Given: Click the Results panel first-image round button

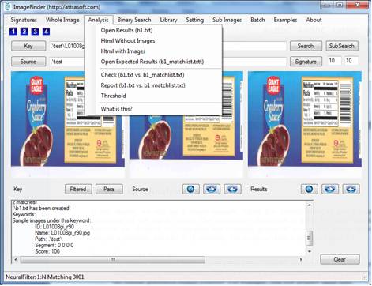Looking at the screenshot, I should coord(309,189).
